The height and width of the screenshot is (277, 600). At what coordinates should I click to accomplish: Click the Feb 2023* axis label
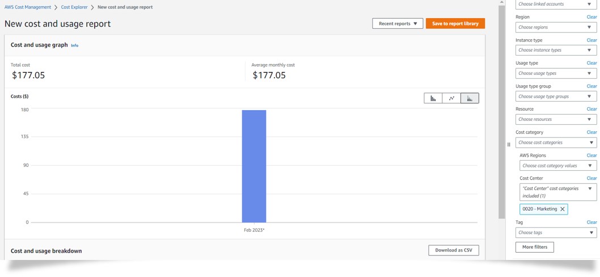(x=254, y=230)
